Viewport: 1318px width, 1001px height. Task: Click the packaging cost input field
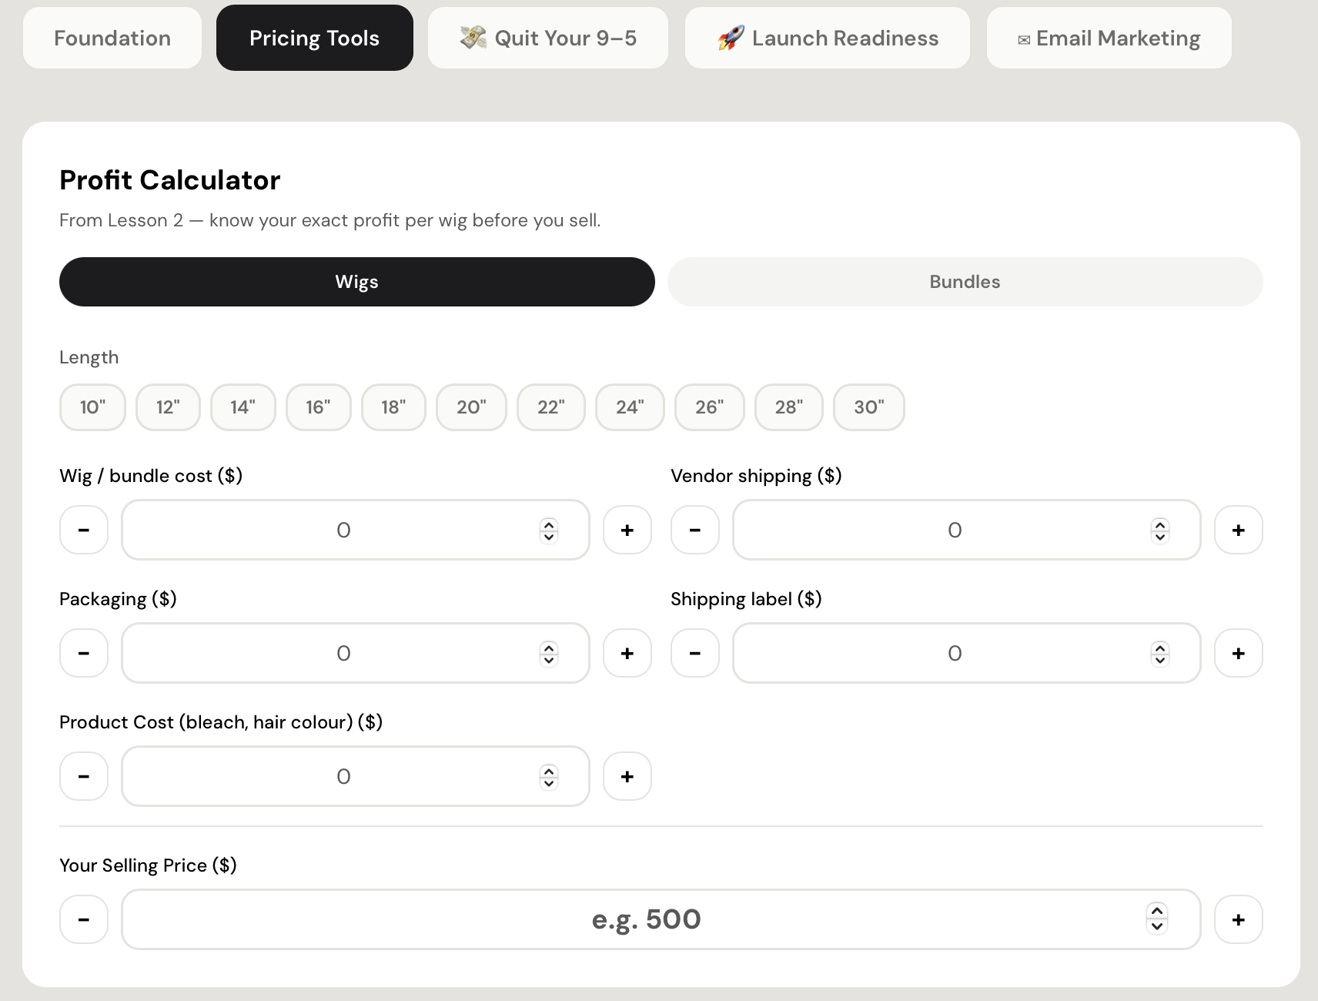[x=356, y=653]
